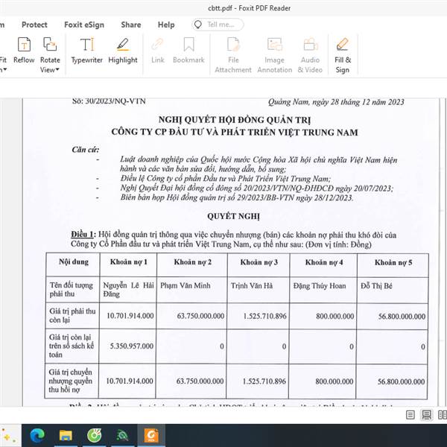The height and width of the screenshot is (447, 447).
Task: Open the Cốc Cốc browser taskbar icon
Action: tap(94, 435)
